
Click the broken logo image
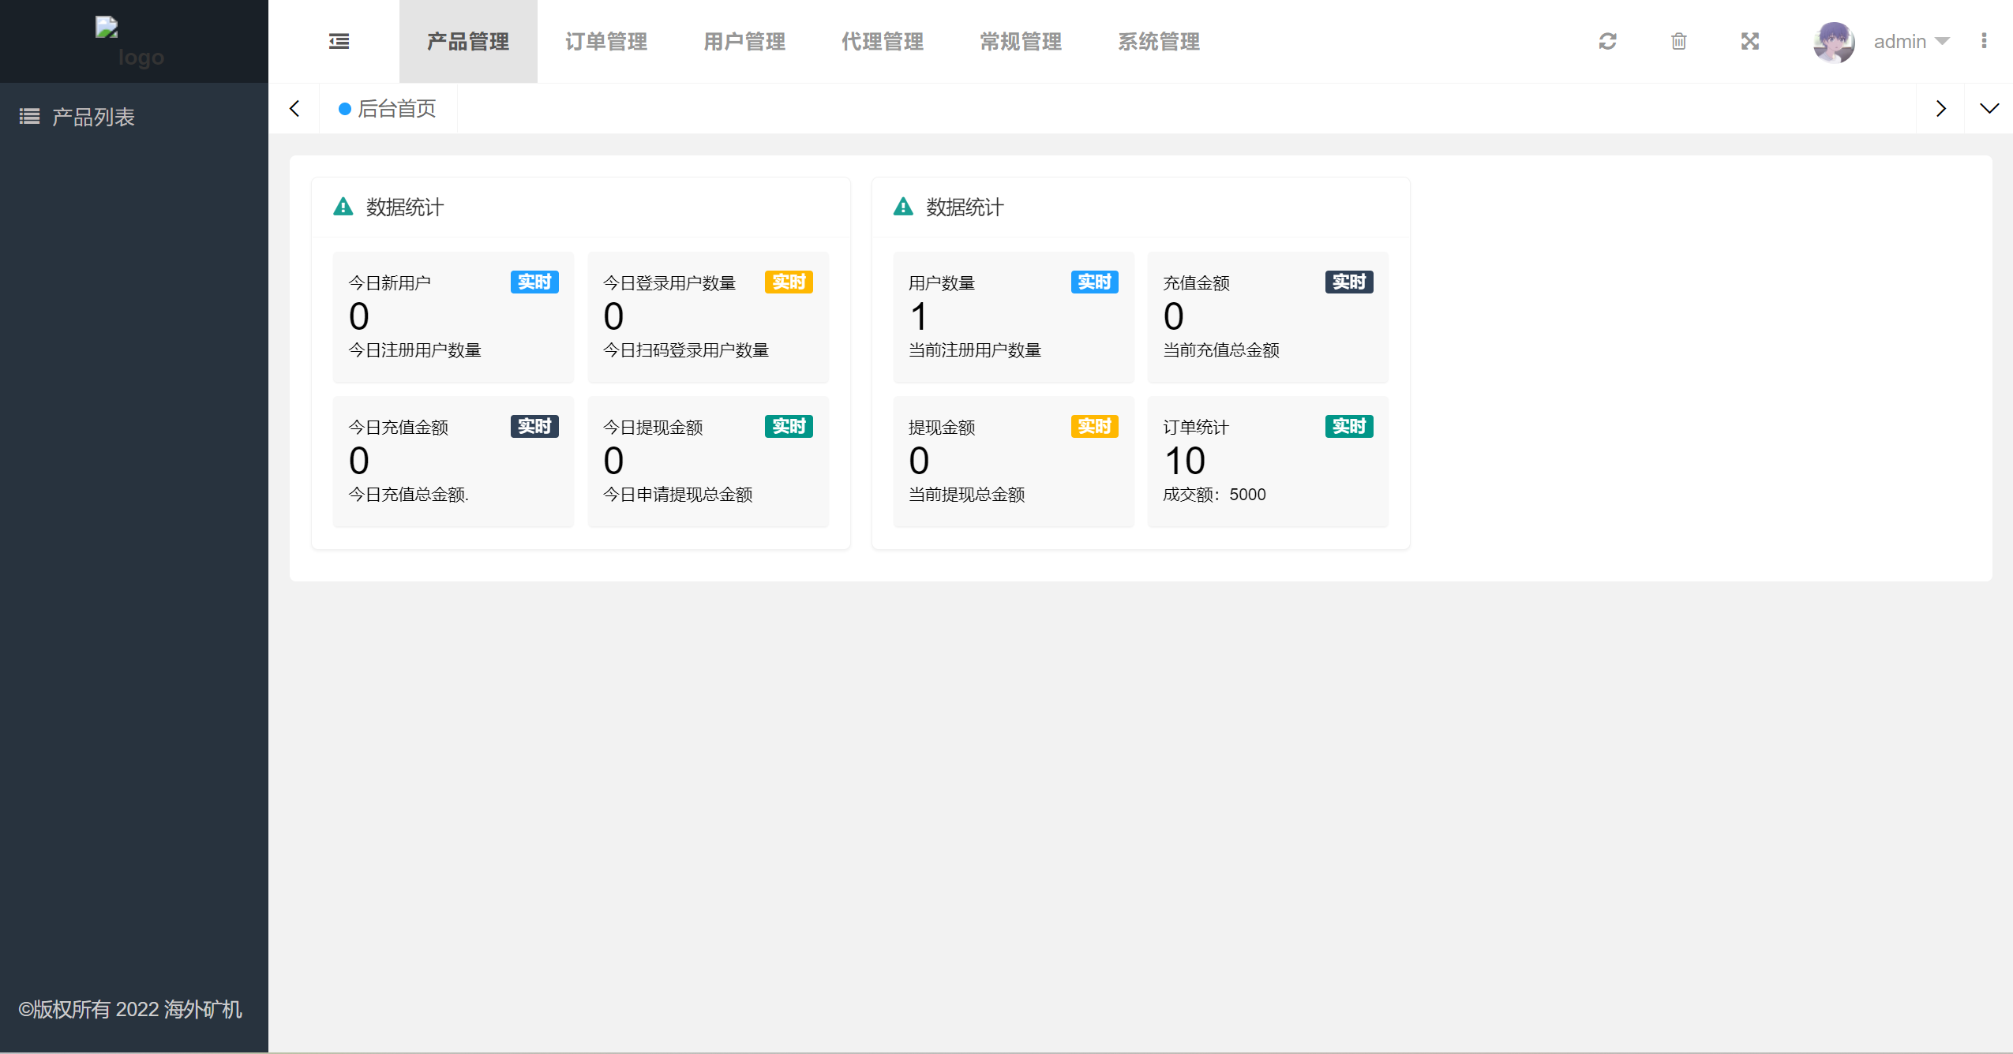coord(107,28)
